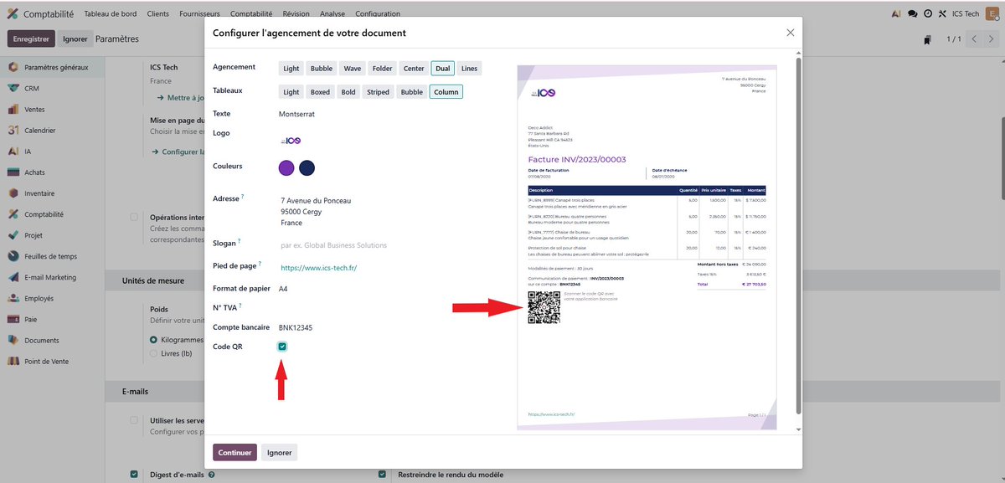This screenshot has width=1005, height=483.
Task: Click the Continuer button
Action: tap(234, 453)
